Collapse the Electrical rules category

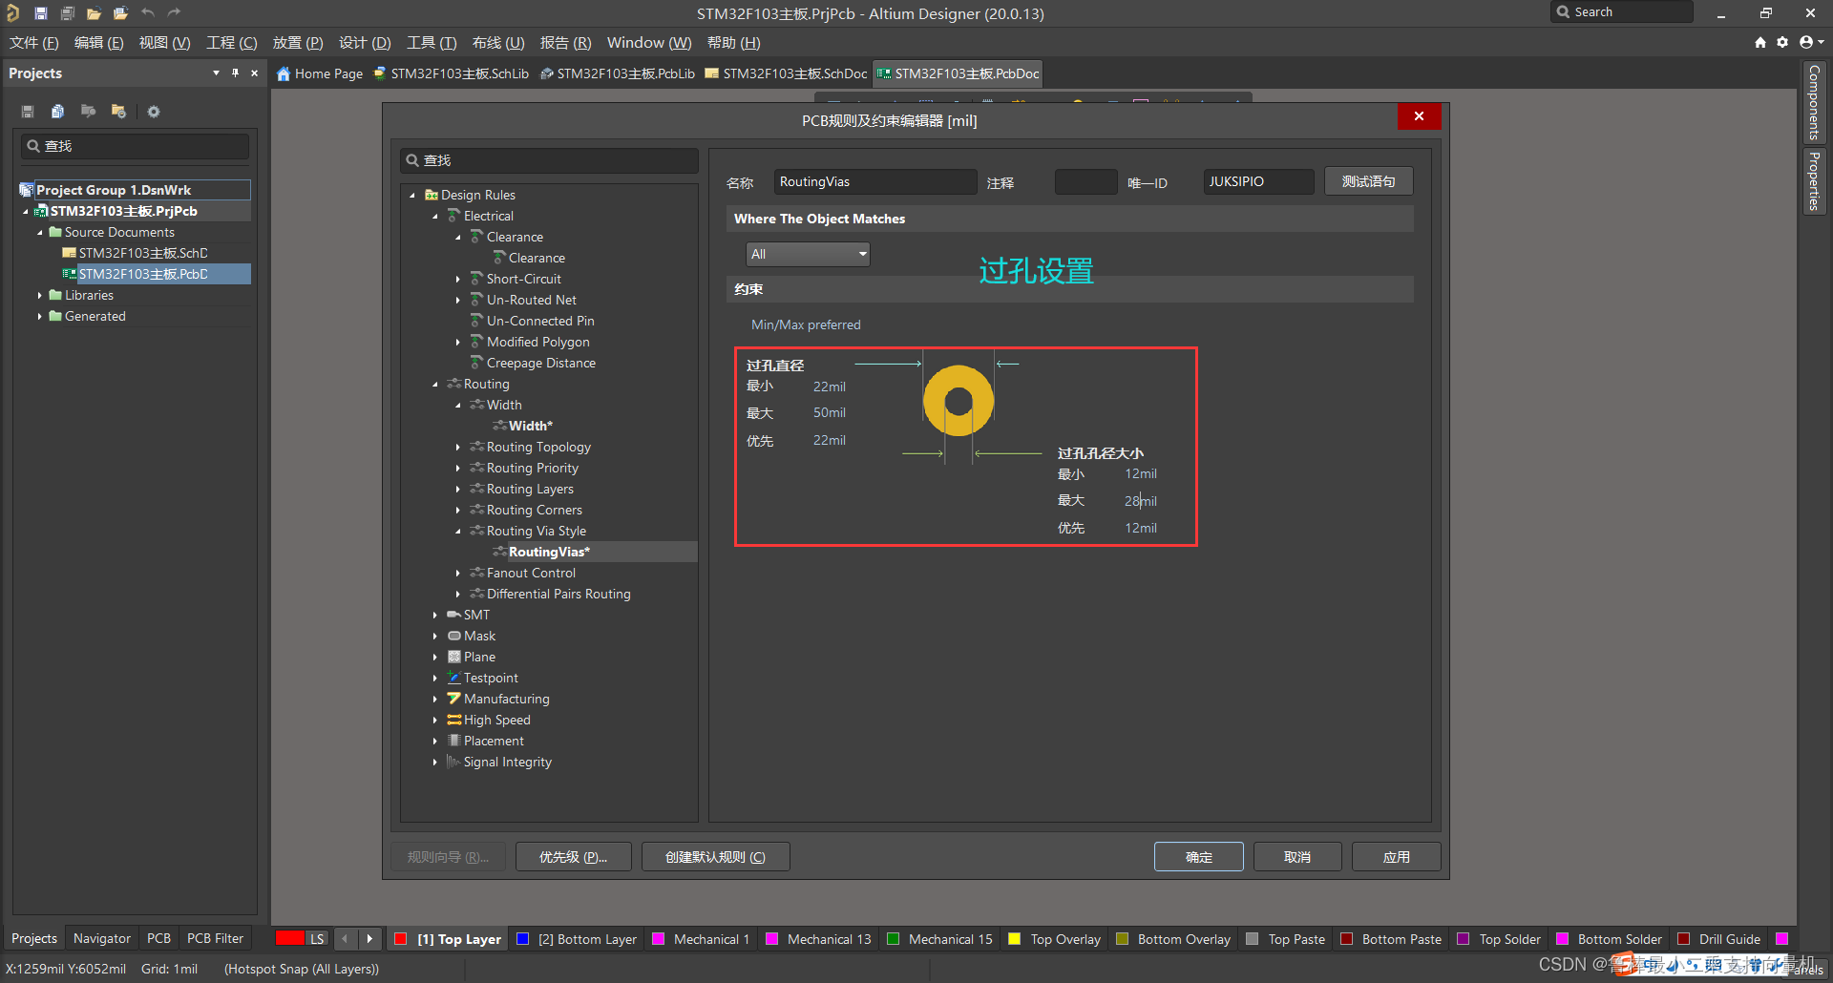pos(435,216)
